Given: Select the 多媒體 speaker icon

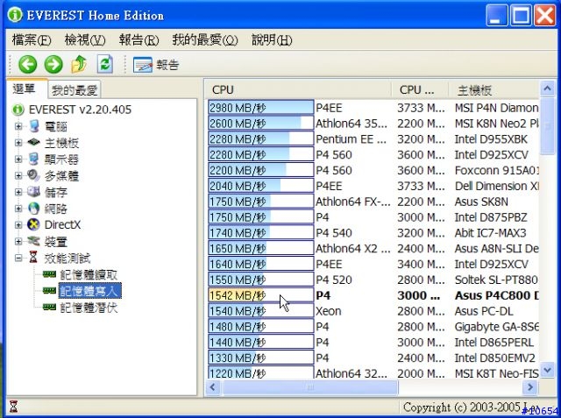Looking at the screenshot, I should click(x=33, y=175).
